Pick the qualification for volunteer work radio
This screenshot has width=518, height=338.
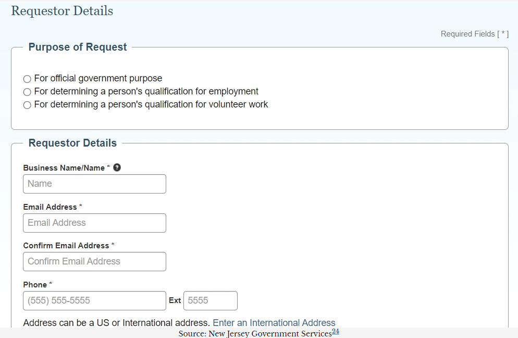pyautogui.click(x=27, y=105)
